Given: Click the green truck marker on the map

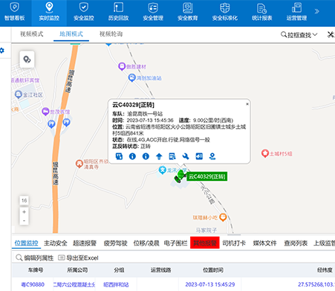Looking at the screenshot, I should (x=180, y=176).
